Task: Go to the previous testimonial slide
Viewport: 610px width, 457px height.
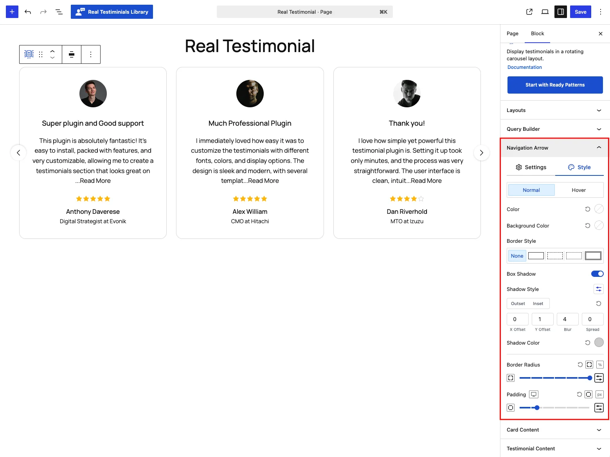Action: [18, 153]
